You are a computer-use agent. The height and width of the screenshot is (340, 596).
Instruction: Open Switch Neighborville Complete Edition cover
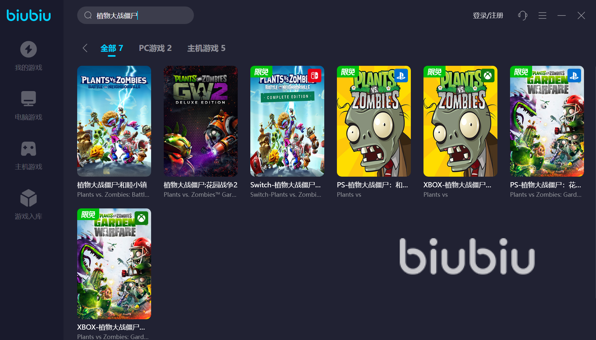(x=287, y=121)
